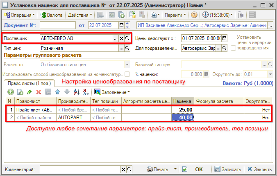The image size is (277, 176).
Task: Add a new row to the price list table
Action: (10, 92)
